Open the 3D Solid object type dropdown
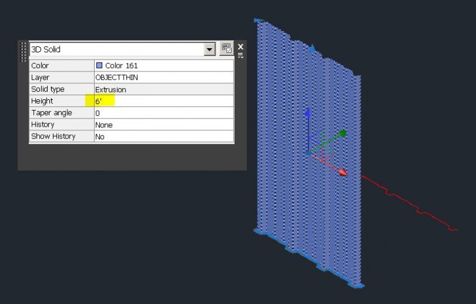The height and width of the screenshot is (304, 476). [209, 49]
